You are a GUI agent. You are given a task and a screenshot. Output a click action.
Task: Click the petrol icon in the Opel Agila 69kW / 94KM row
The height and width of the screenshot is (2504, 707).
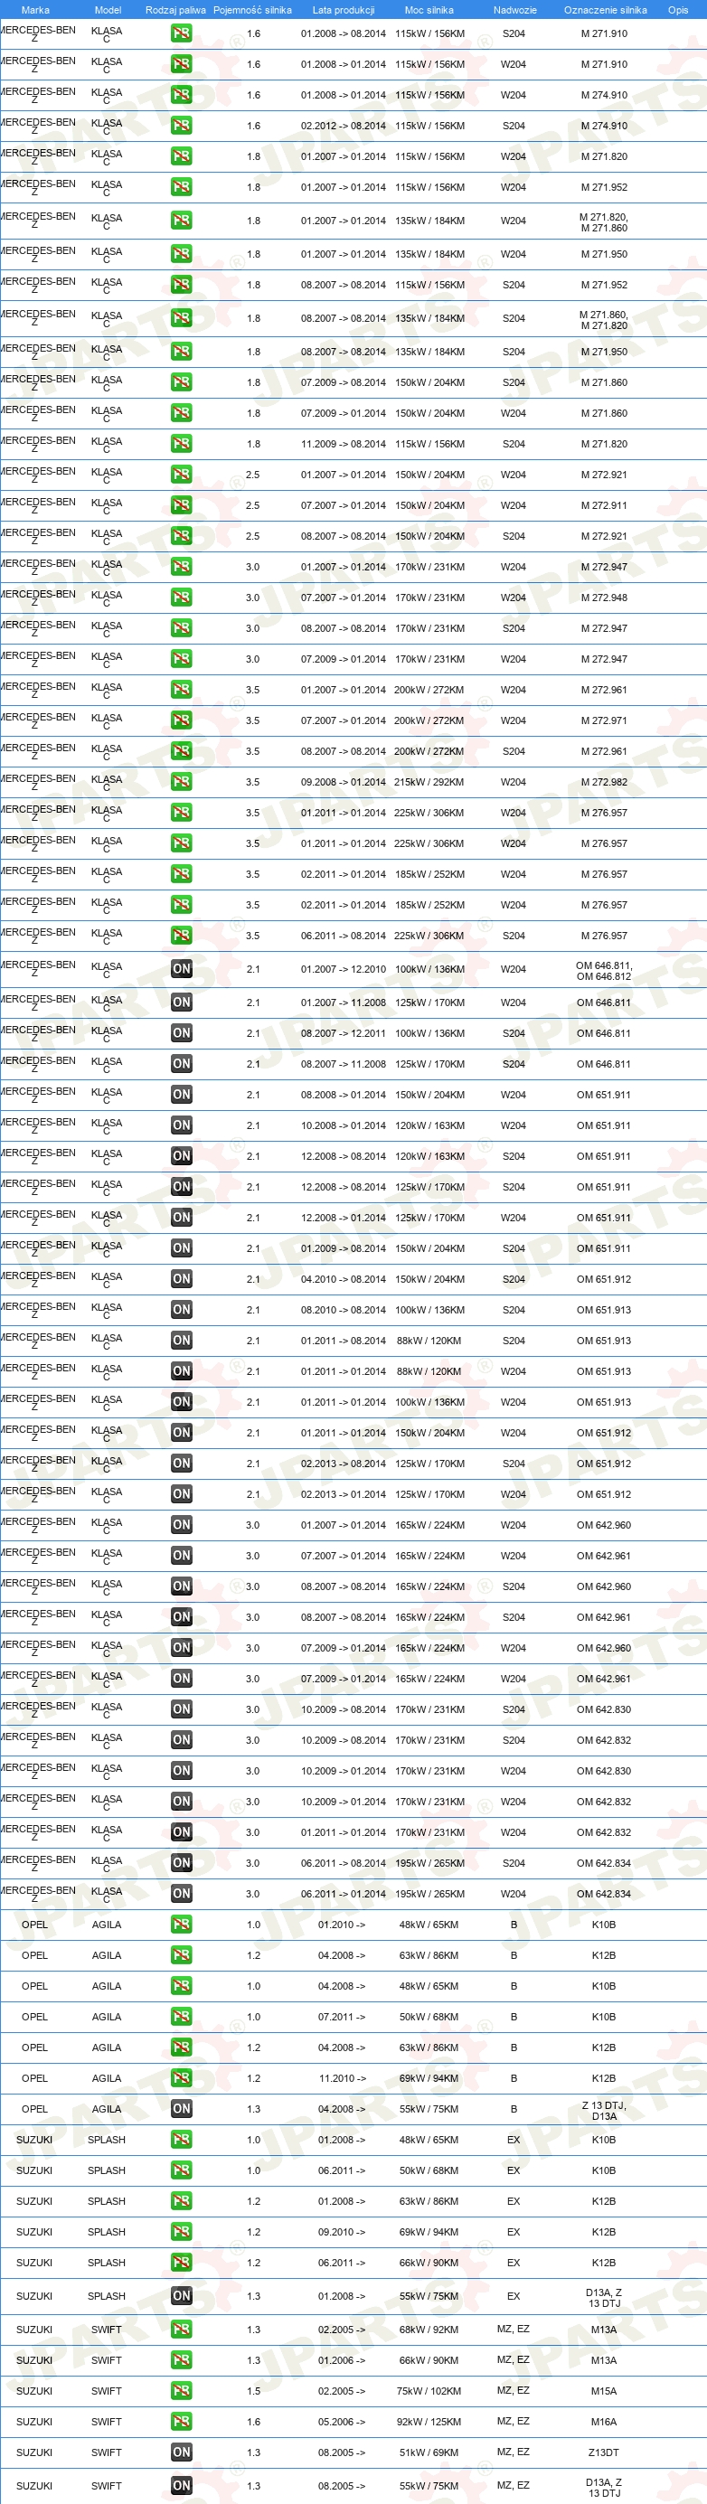pos(181,2078)
